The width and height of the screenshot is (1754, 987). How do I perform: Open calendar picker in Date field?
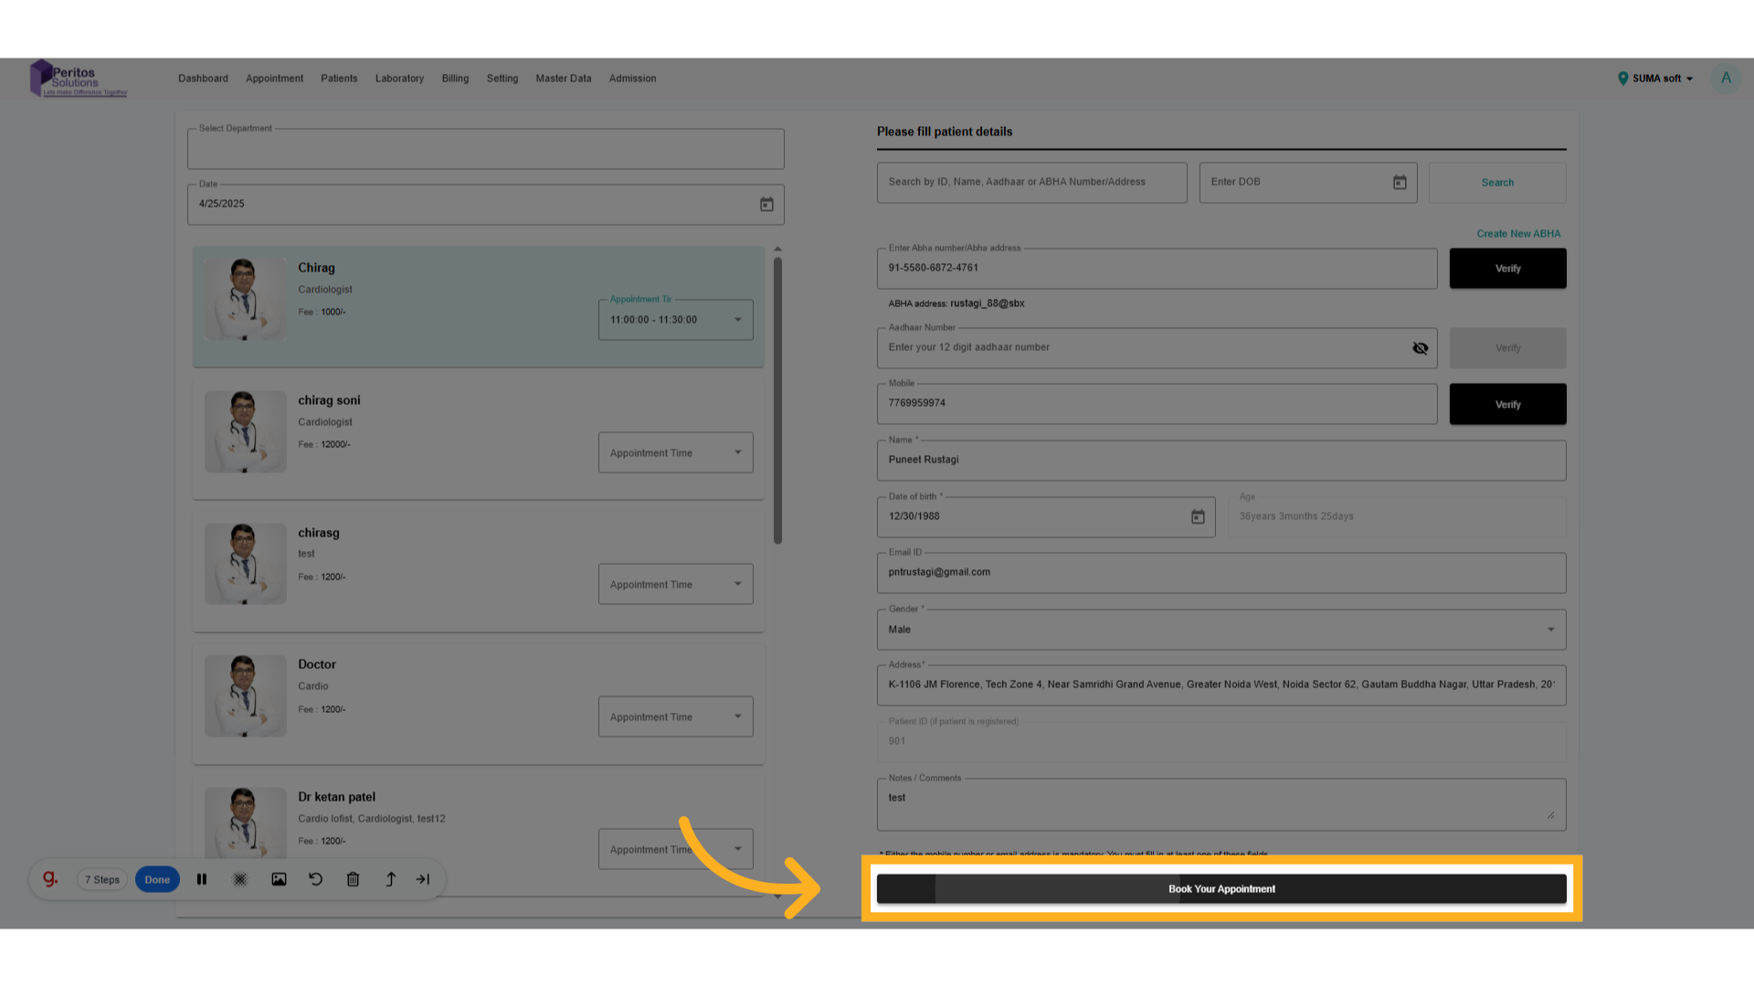click(766, 205)
